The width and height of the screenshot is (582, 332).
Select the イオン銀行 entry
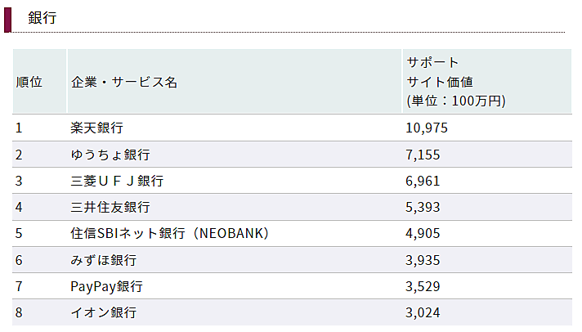point(104,312)
